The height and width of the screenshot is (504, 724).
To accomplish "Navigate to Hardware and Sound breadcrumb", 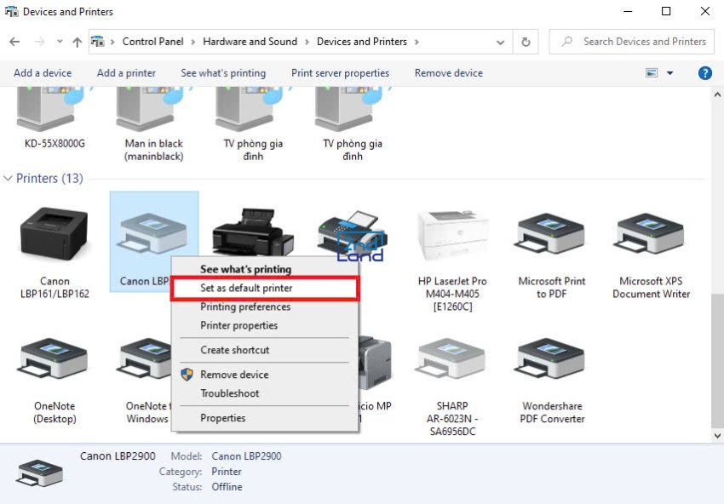I will coord(250,42).
